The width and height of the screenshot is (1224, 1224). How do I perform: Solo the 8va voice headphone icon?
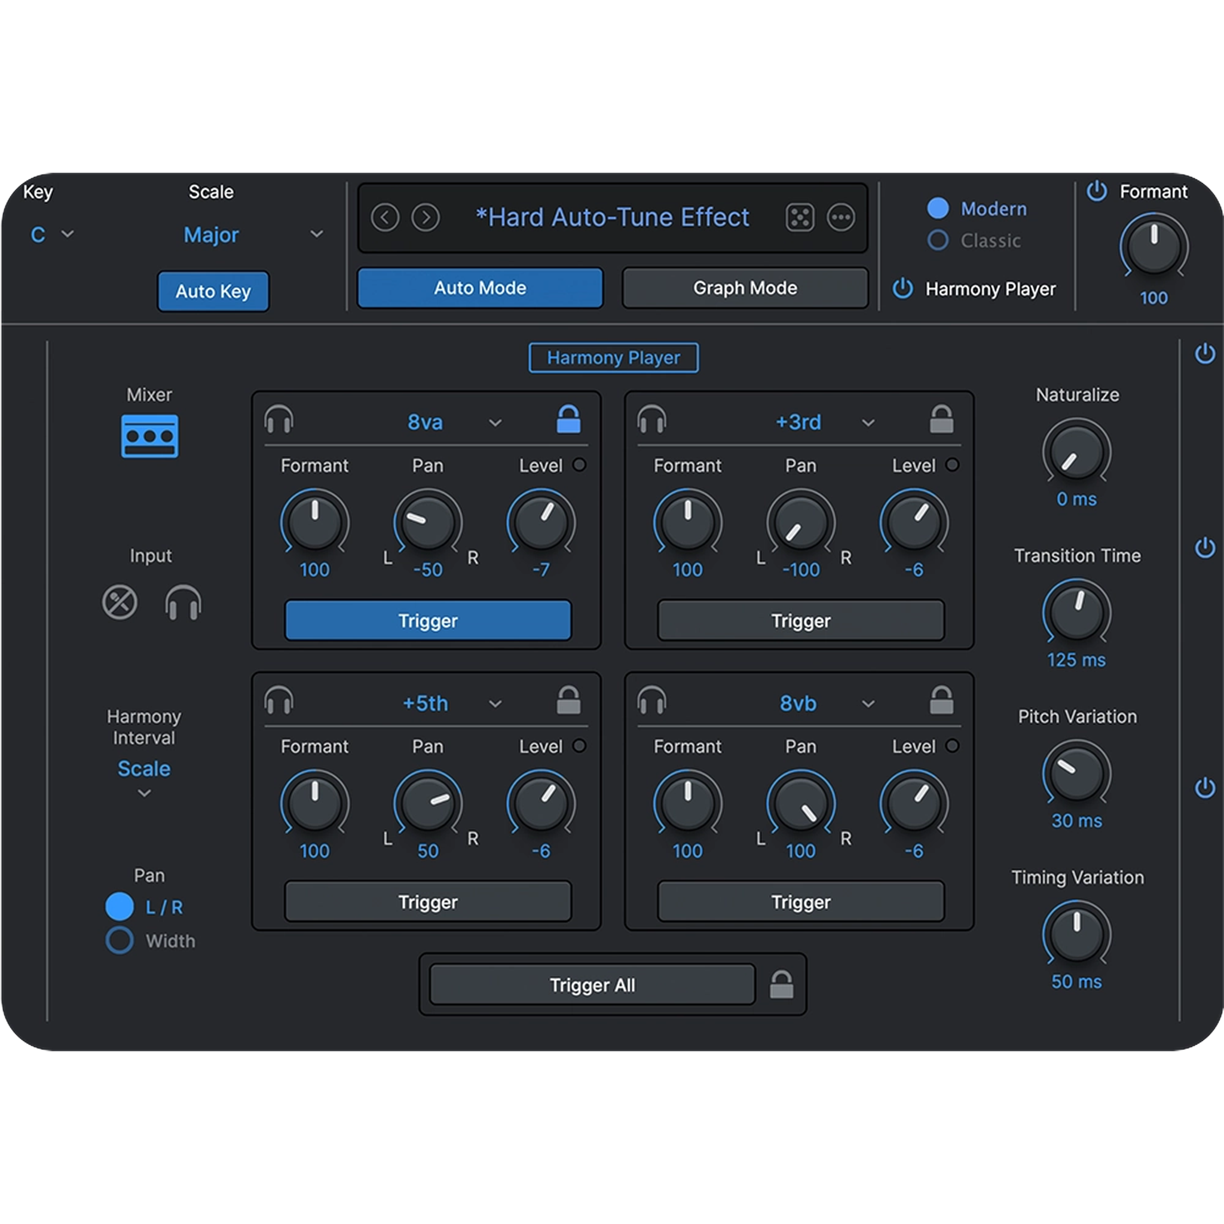tap(277, 420)
